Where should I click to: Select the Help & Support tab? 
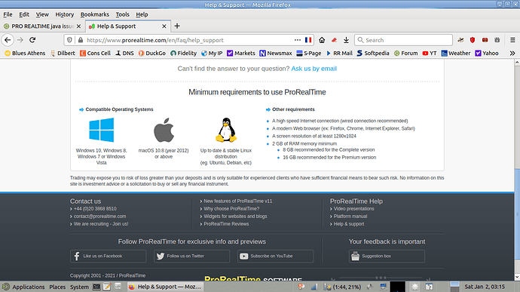(x=129, y=26)
